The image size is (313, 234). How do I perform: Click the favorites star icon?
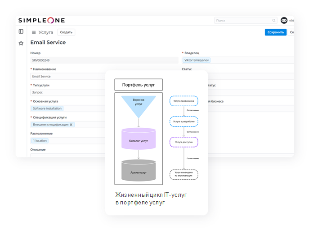pyautogui.click(x=21, y=43)
